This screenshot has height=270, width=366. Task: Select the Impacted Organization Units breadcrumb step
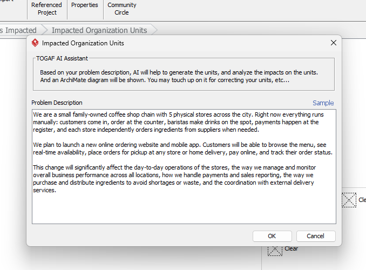(x=99, y=30)
